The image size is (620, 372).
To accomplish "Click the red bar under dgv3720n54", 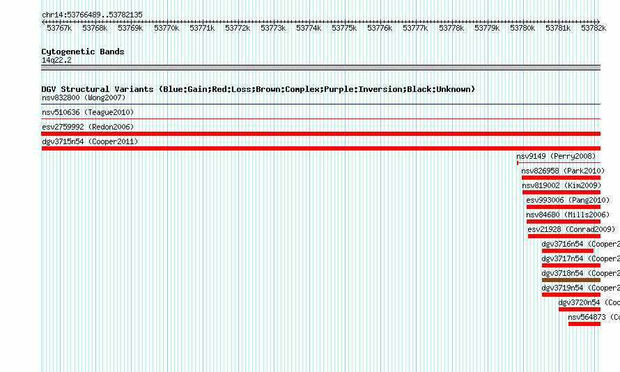I will 580,309.
